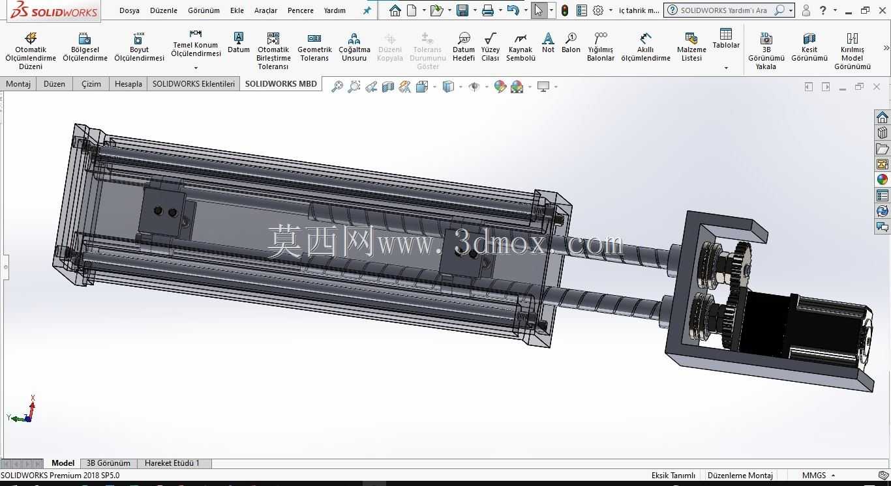
Task: Click the Balon tool
Action: [x=571, y=42]
